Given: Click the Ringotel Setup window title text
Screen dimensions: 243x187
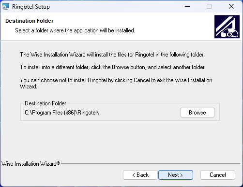Looking at the screenshot, I should click(31, 7).
